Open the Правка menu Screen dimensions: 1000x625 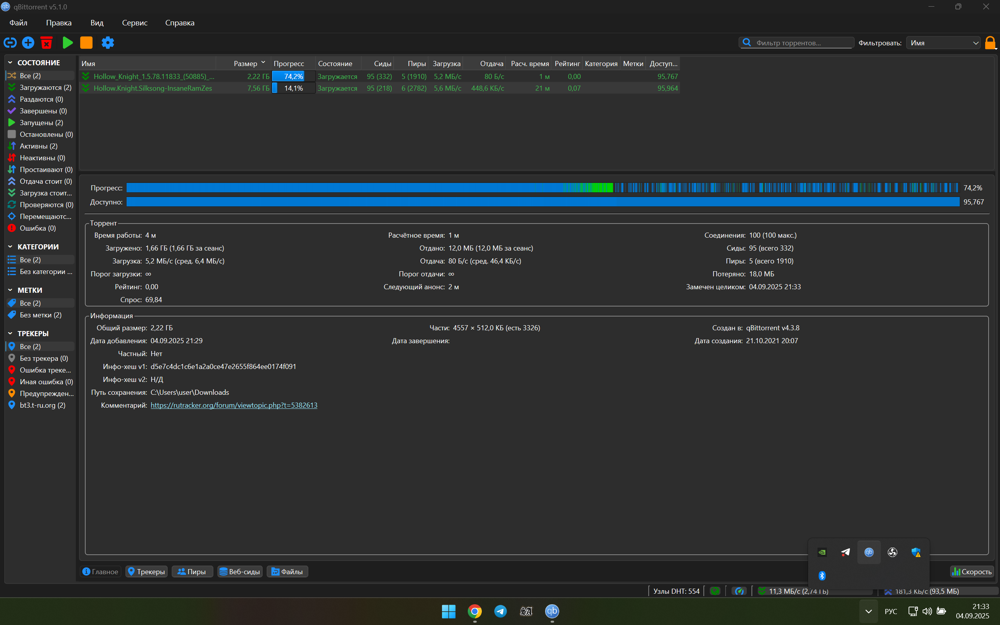pos(59,23)
